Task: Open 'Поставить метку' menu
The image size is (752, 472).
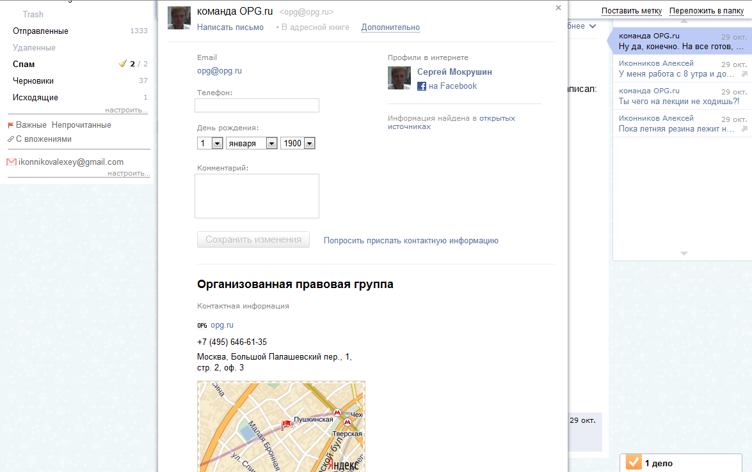Action: tap(632, 10)
